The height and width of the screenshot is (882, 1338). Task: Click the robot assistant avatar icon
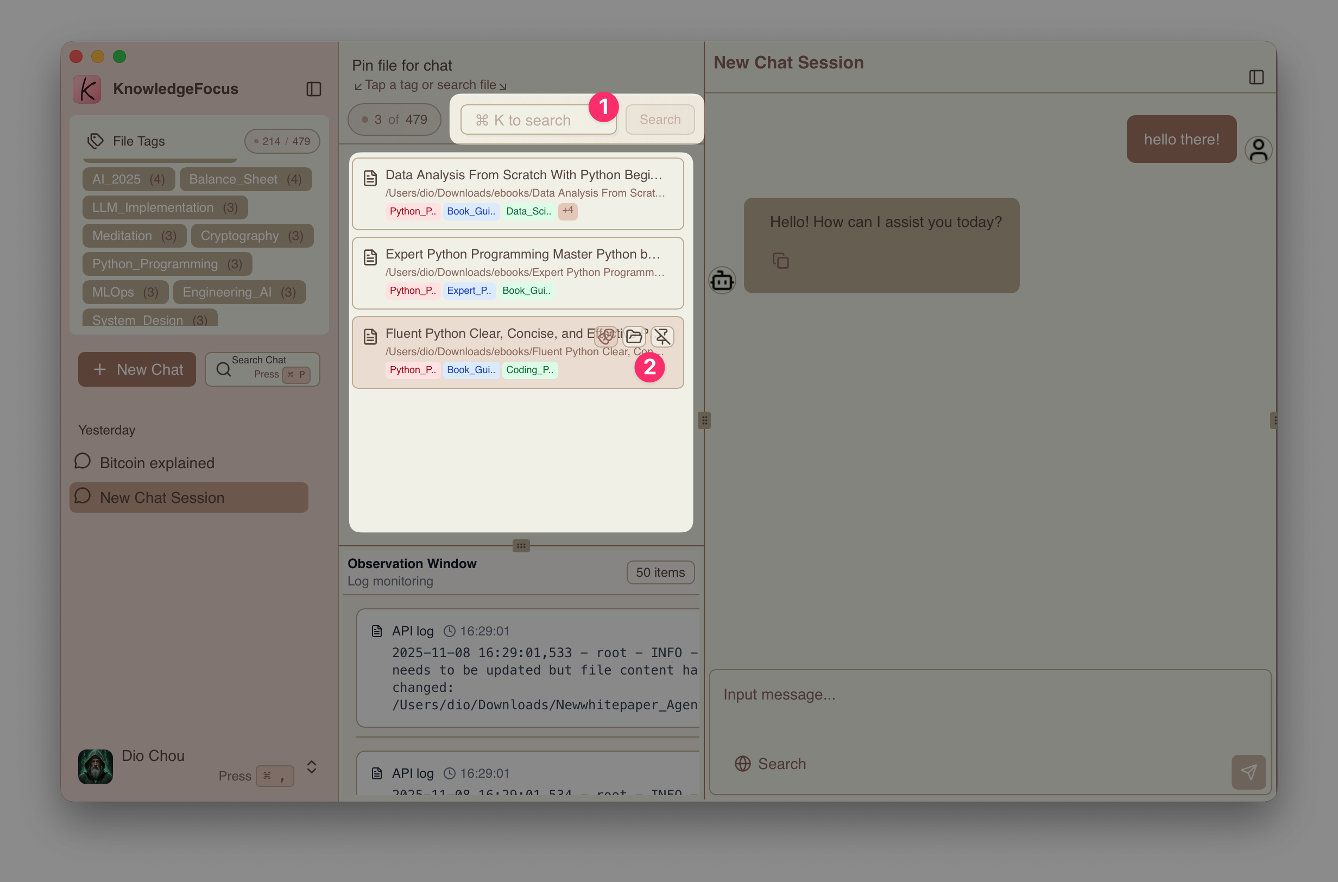722,280
